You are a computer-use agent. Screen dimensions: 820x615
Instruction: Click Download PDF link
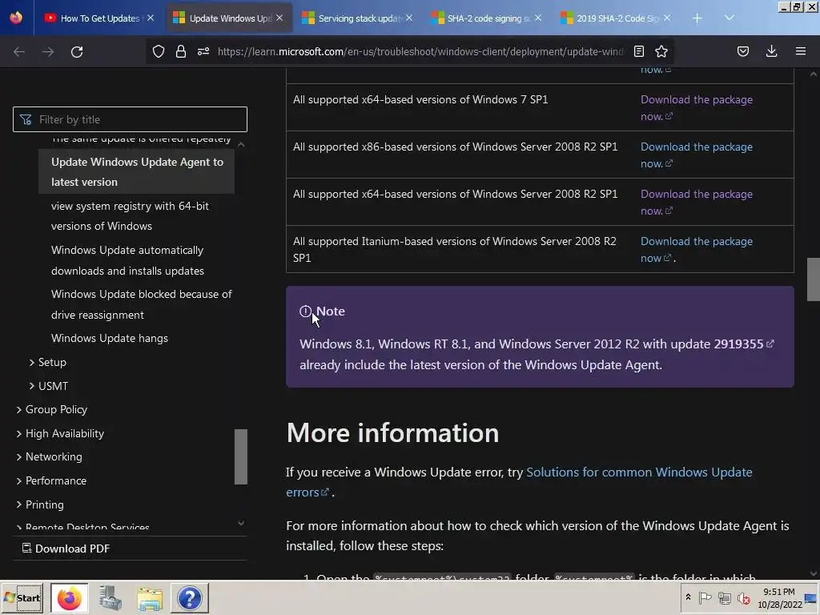(66, 548)
